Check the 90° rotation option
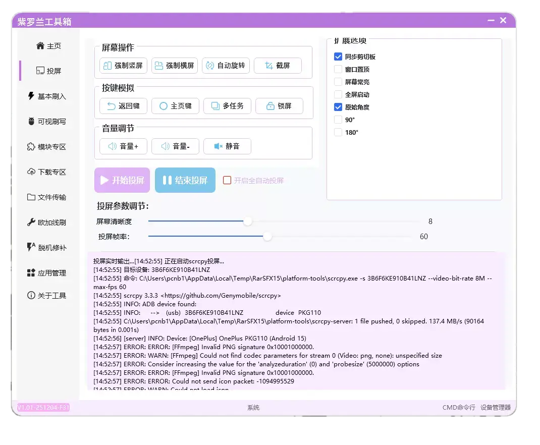Viewport: 540px width, 445px height. pyautogui.click(x=338, y=120)
